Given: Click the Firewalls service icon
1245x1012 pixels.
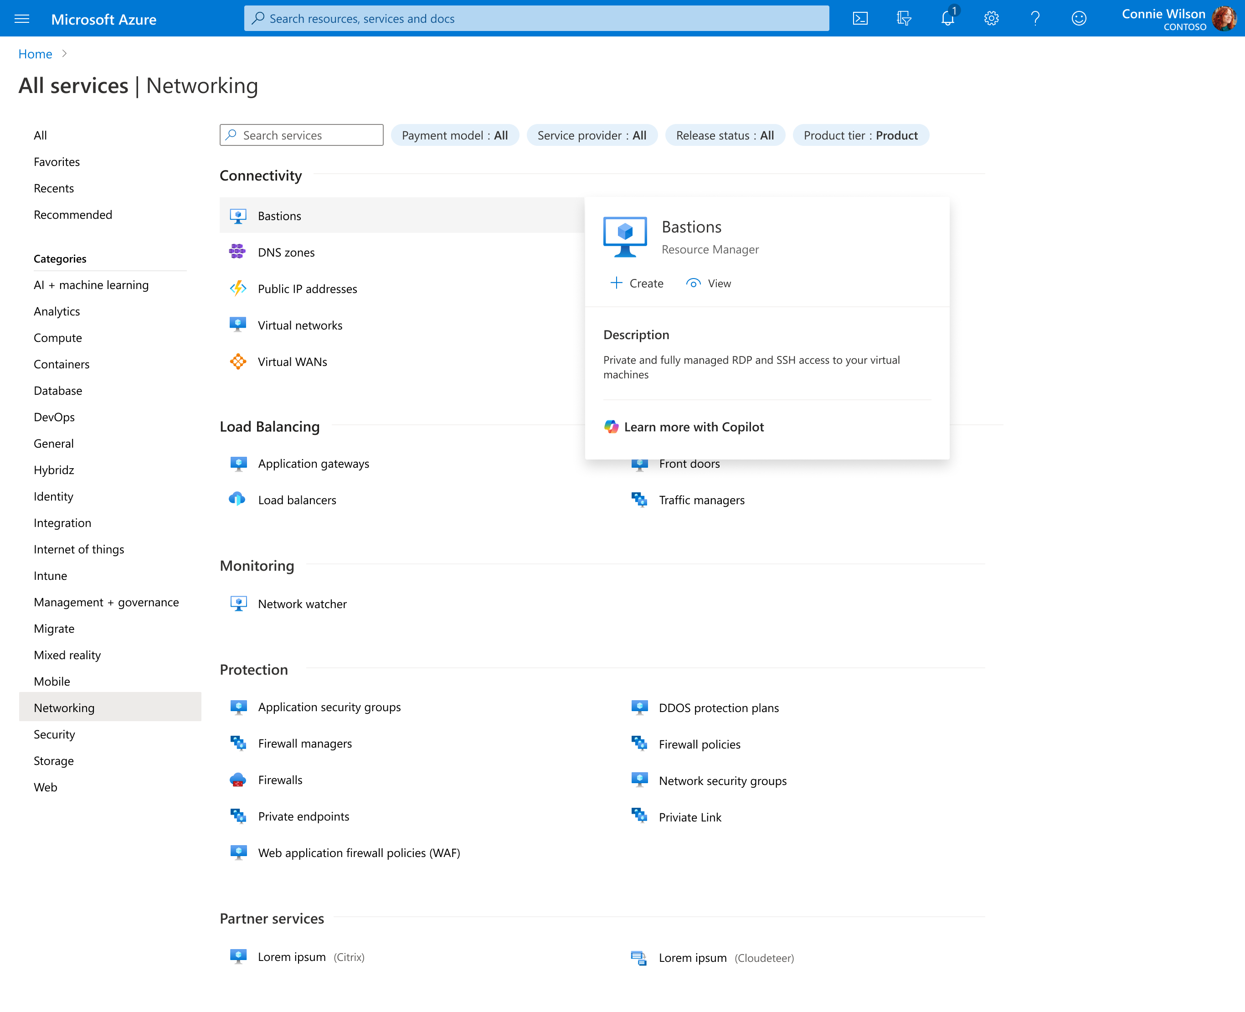Looking at the screenshot, I should coord(238,780).
